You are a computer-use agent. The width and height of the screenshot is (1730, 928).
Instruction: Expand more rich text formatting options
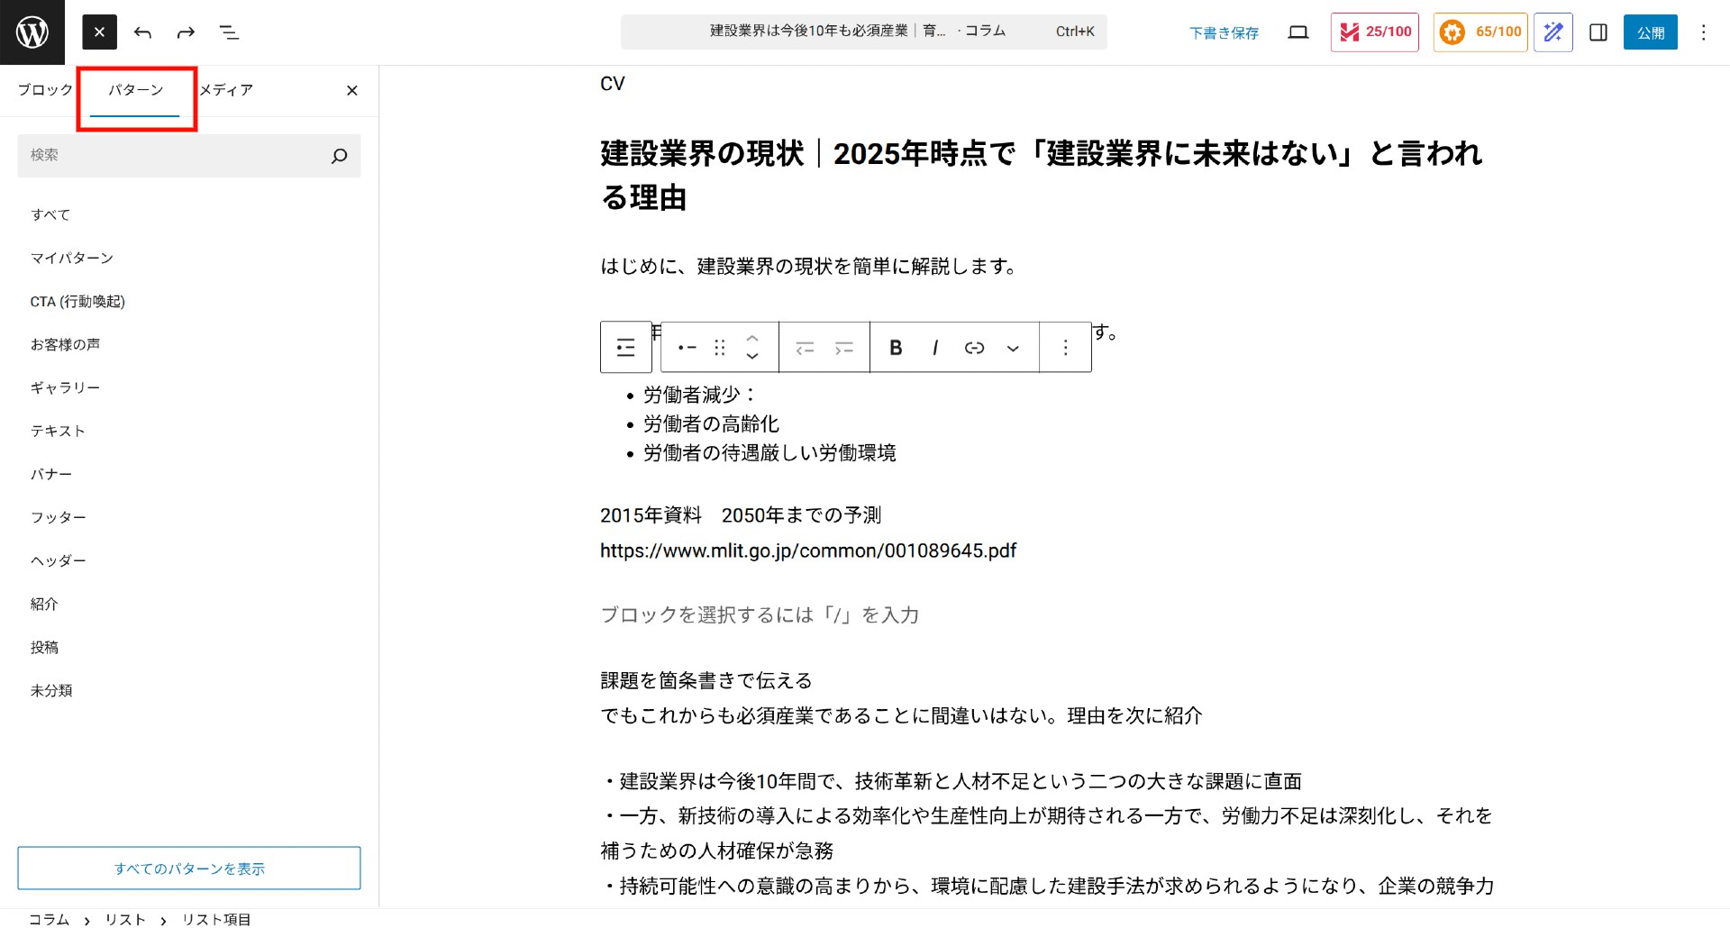pos(1013,348)
